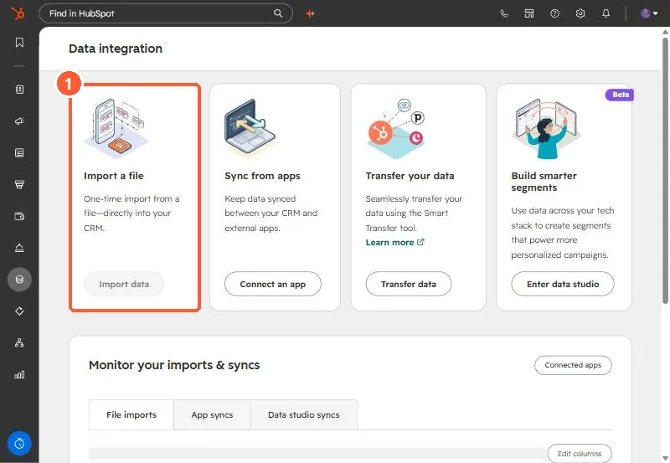Click the Connect an app button
Image resolution: width=670 pixels, height=463 pixels.
pos(273,284)
